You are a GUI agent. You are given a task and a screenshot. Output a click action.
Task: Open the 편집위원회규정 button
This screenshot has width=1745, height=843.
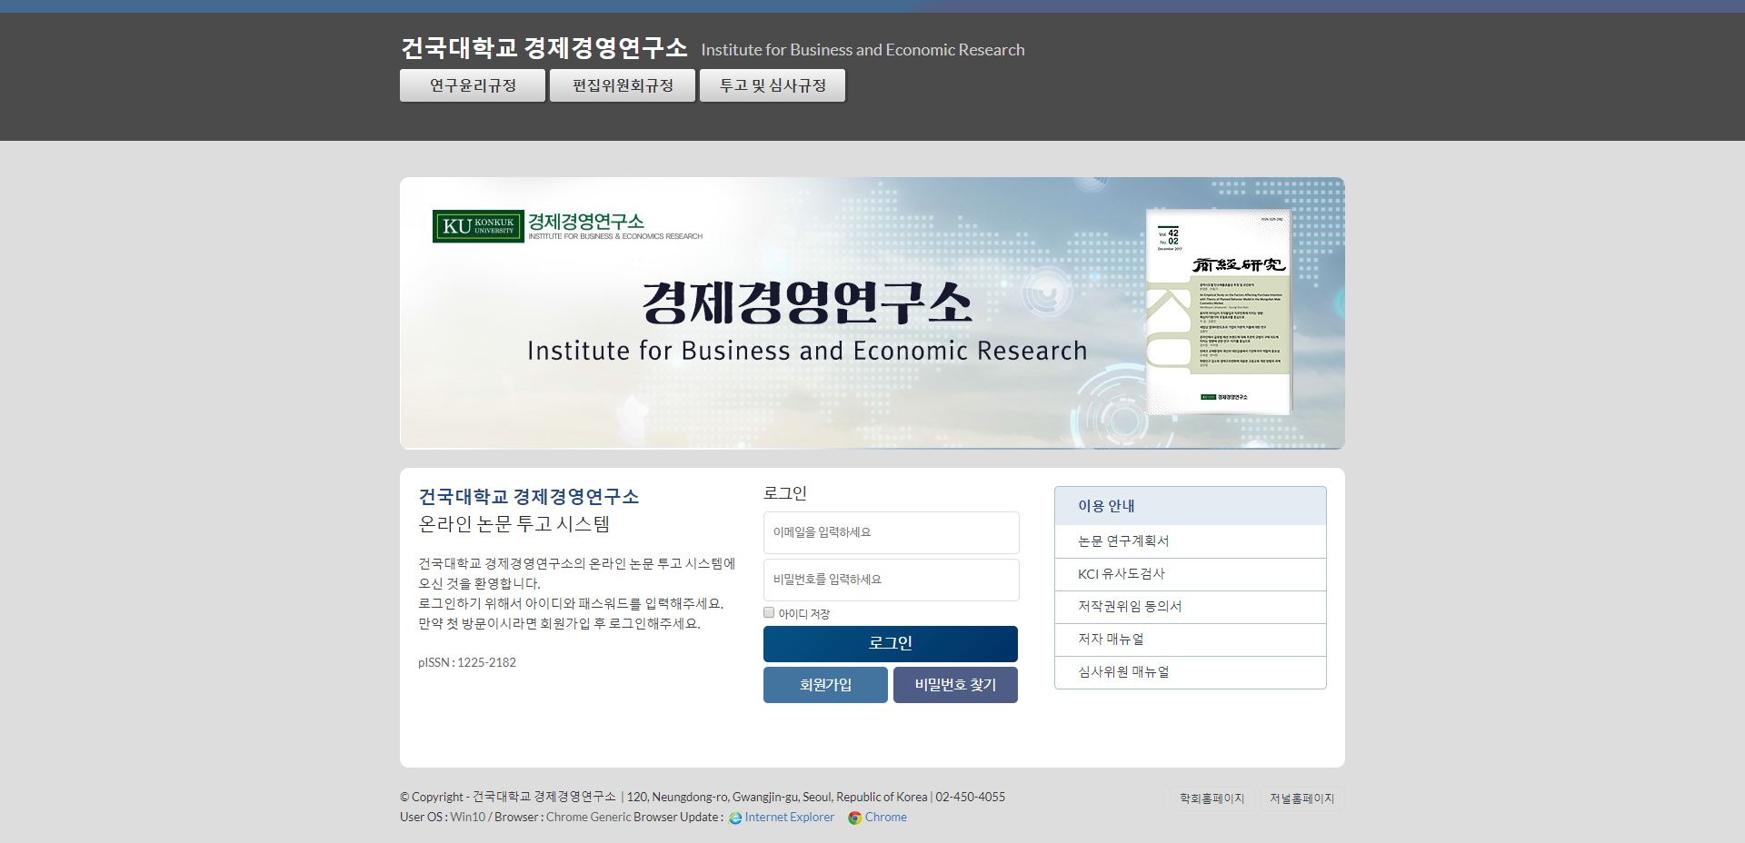click(623, 85)
